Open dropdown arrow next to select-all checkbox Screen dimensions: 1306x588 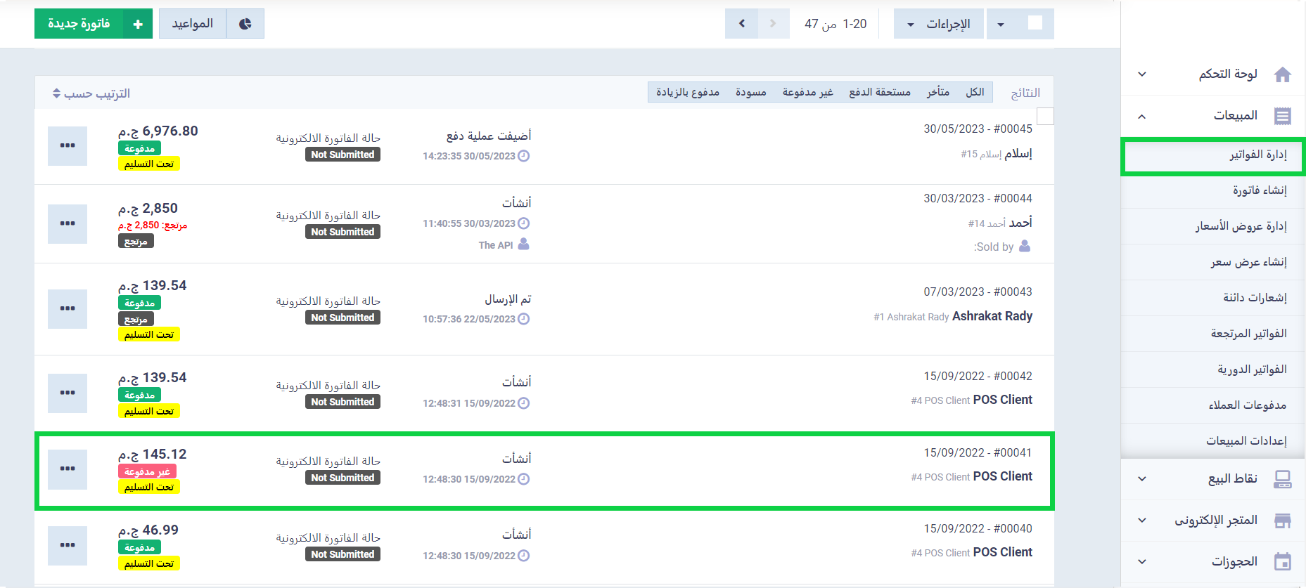coord(1001,25)
